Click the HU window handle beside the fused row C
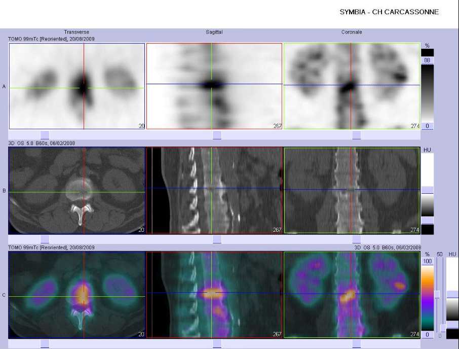459x349 pixels. 452,295
